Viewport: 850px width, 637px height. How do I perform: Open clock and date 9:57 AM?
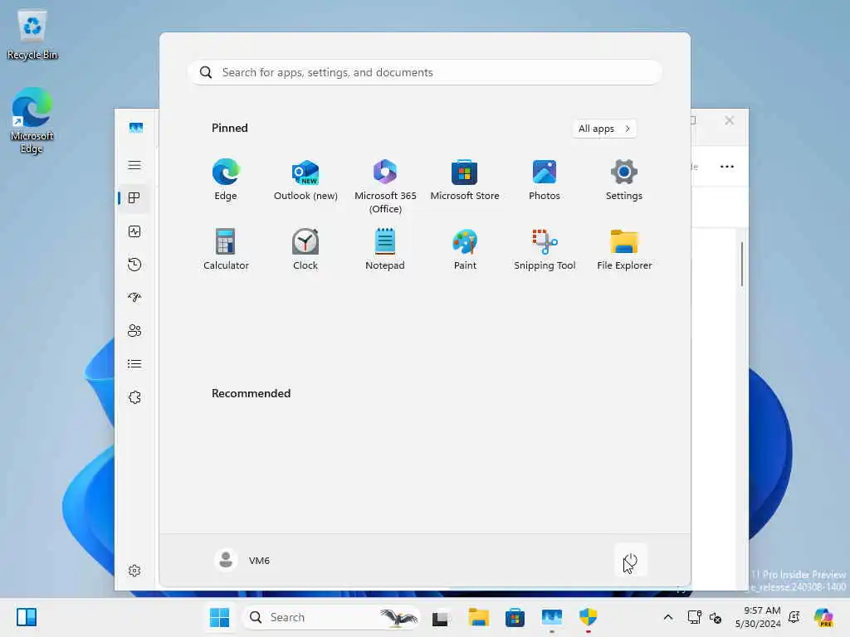pyautogui.click(x=758, y=617)
